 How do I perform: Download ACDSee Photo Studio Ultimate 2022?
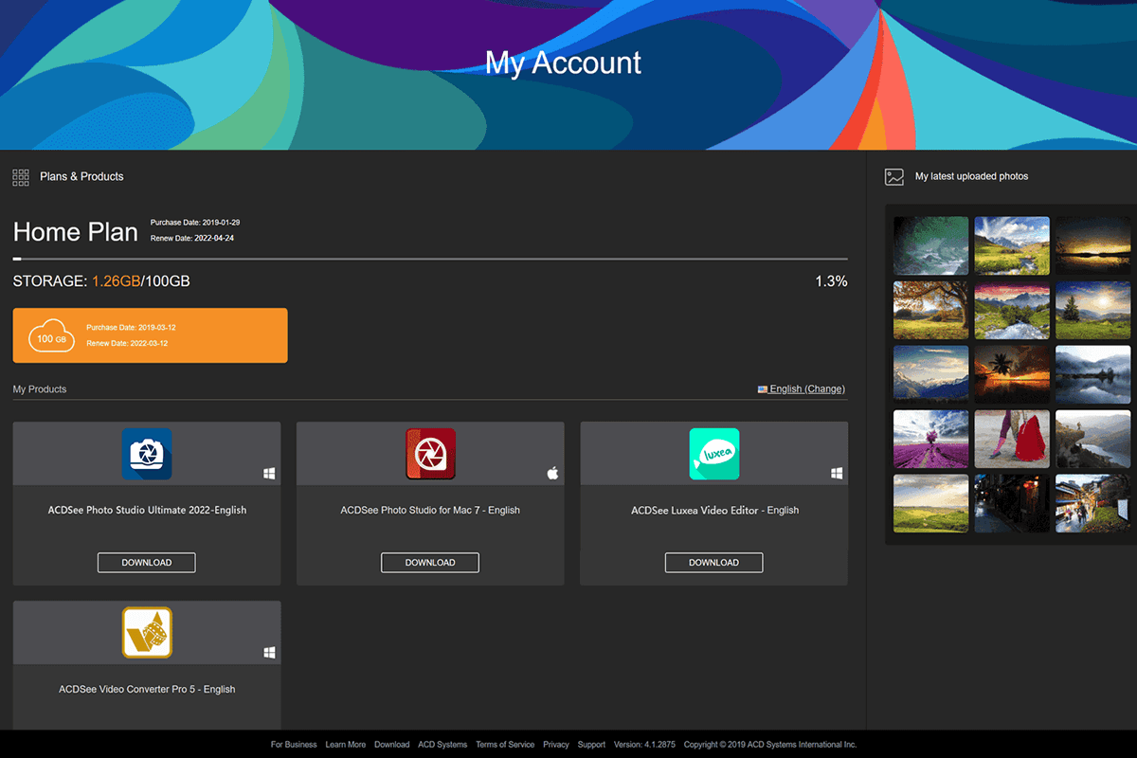[x=147, y=563]
